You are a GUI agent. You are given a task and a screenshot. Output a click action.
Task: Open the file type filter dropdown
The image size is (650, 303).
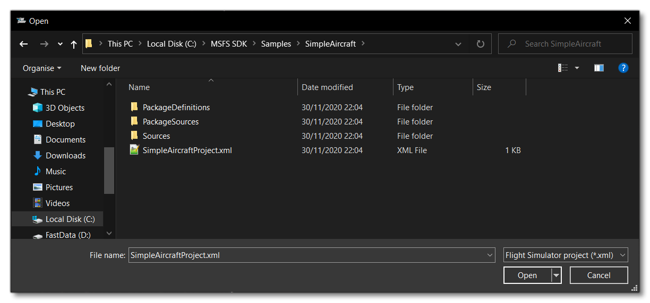[x=566, y=255]
